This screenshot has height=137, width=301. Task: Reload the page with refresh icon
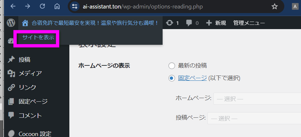pyautogui.click(x=42, y=6)
